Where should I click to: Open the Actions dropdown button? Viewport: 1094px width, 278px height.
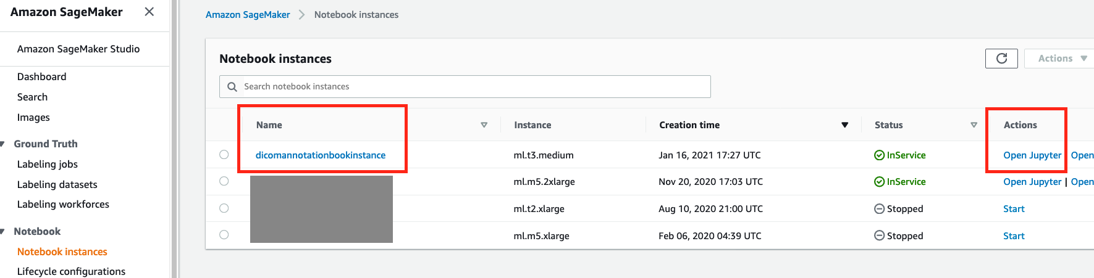coord(1059,59)
